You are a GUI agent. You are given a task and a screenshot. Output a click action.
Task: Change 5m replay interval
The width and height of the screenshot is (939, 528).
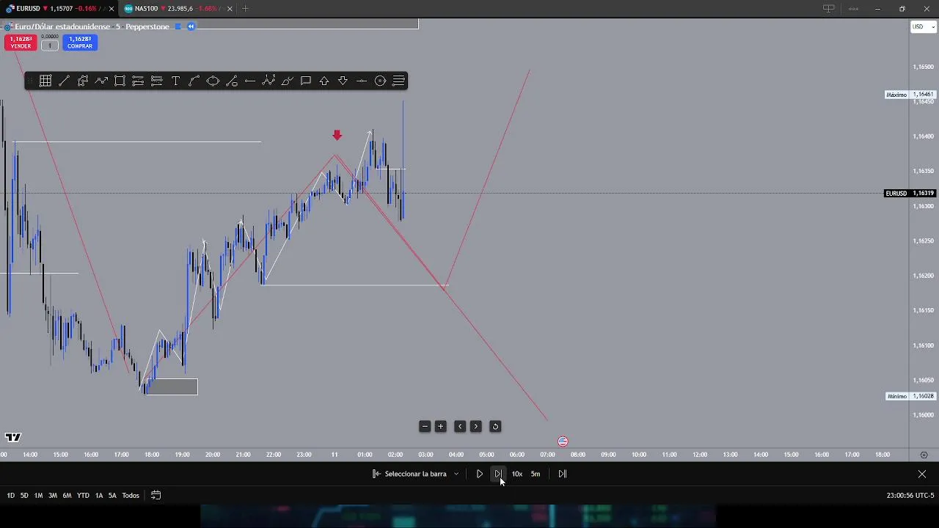[536, 474]
